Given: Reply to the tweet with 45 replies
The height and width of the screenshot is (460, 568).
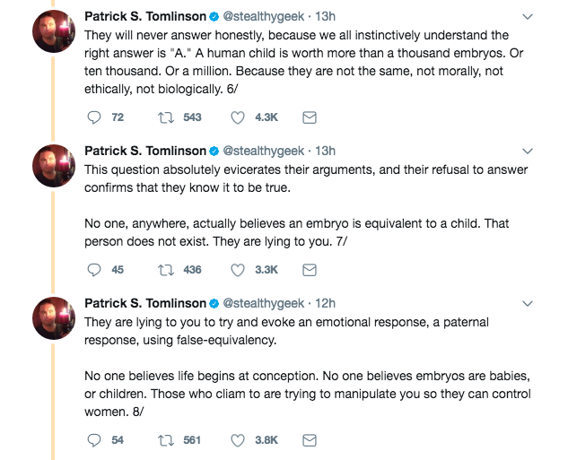Looking at the screenshot, I should [x=93, y=269].
